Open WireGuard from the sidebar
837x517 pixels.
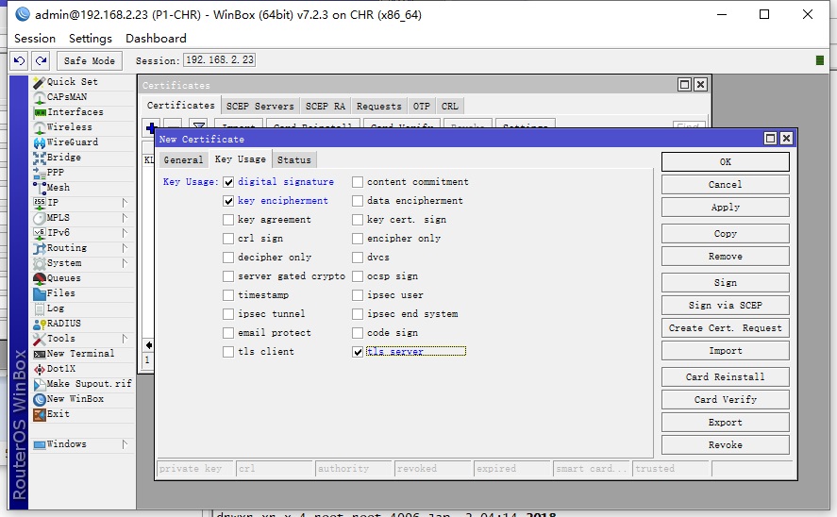pos(72,142)
